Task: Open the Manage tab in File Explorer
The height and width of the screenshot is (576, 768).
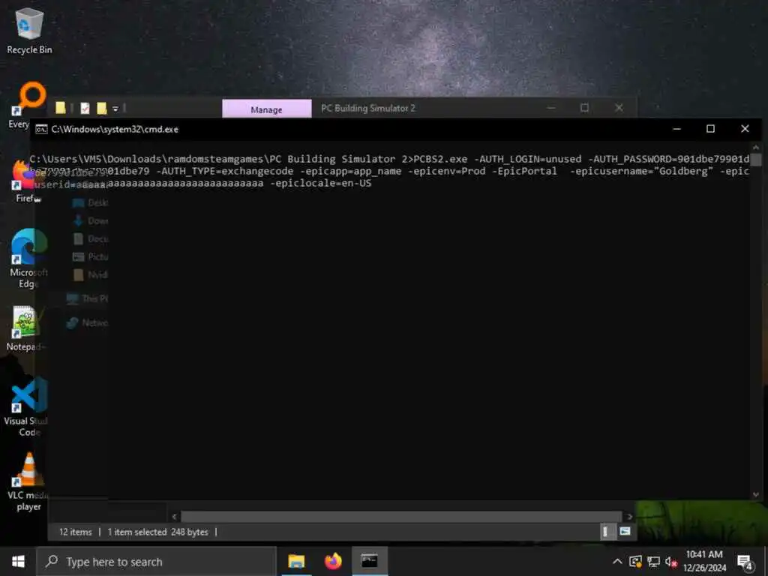Action: pos(266,109)
